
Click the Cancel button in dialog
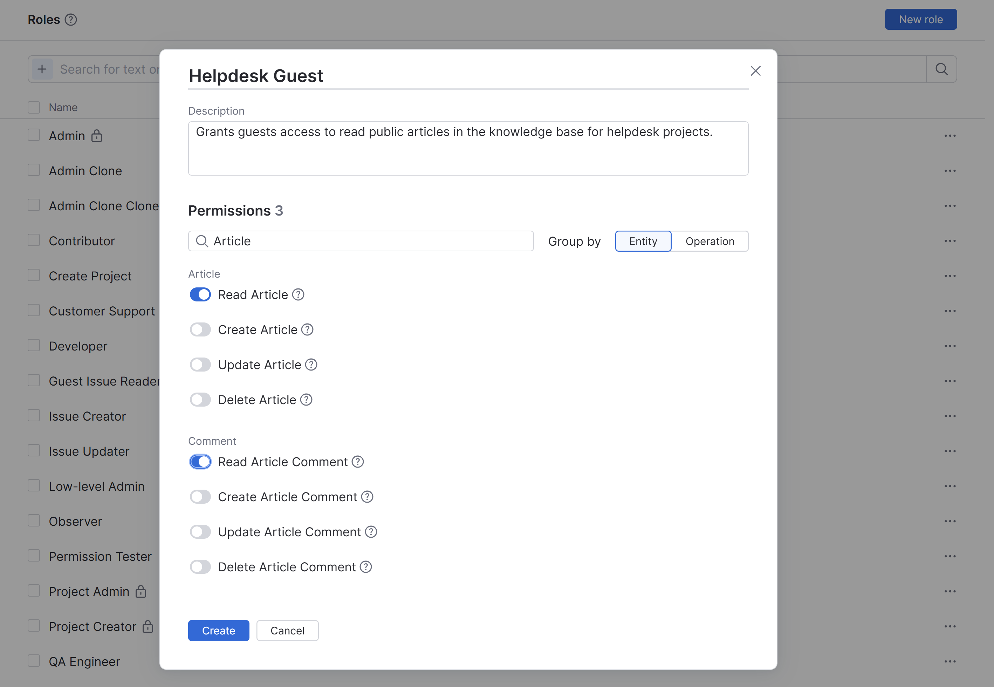(x=287, y=631)
